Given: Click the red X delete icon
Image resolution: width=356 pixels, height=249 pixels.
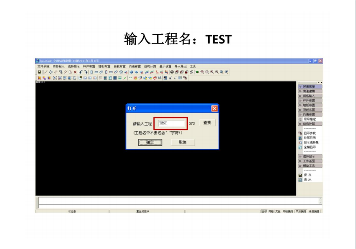Looking at the screenshot, I should (75, 72).
